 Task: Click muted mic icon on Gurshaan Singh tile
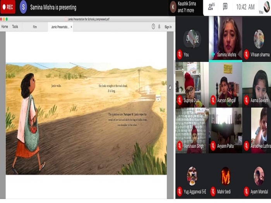pyautogui.click(x=180, y=146)
